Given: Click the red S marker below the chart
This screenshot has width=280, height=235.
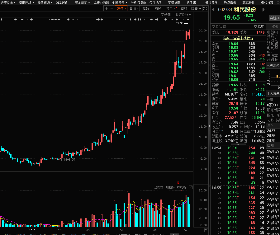Looking at the screenshot, I should click(x=178, y=182).
